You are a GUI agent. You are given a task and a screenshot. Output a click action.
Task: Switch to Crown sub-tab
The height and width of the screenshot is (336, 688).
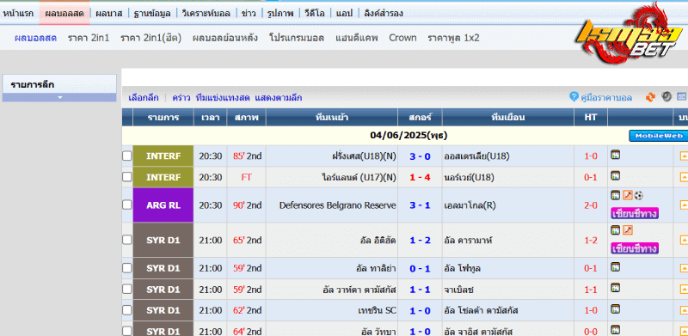[x=402, y=38]
